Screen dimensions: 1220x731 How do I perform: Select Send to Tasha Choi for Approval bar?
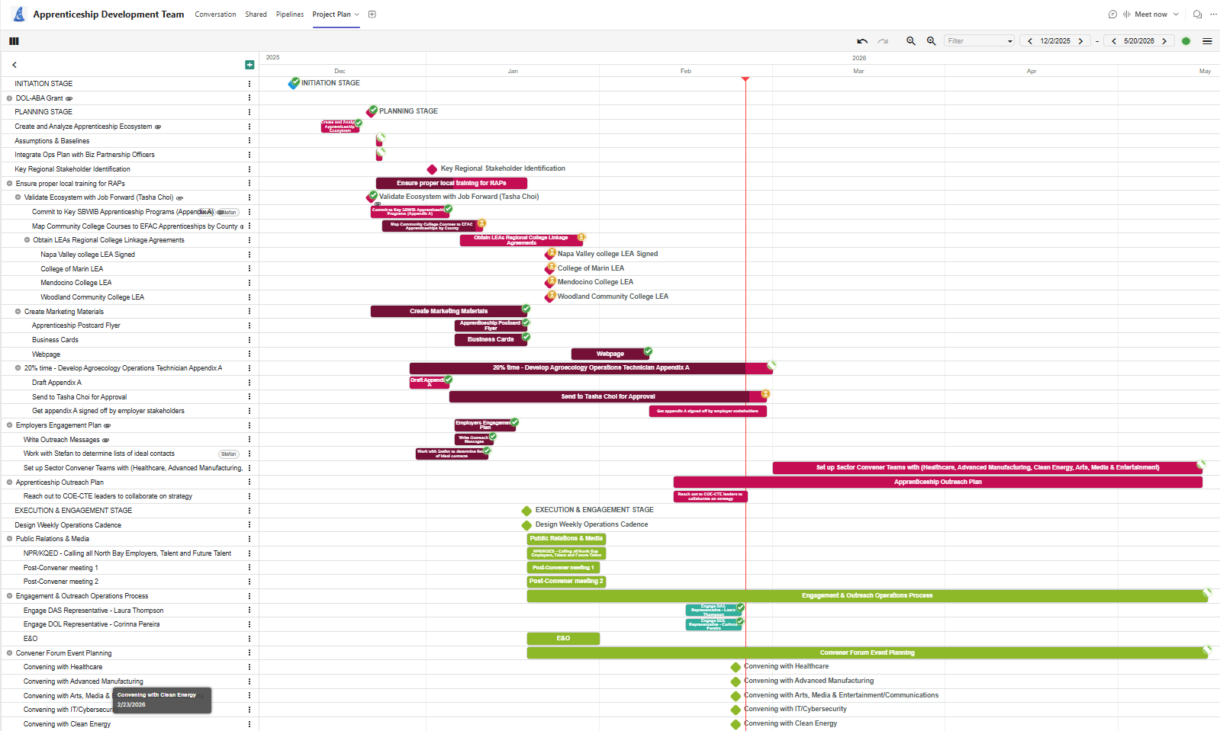pos(607,396)
